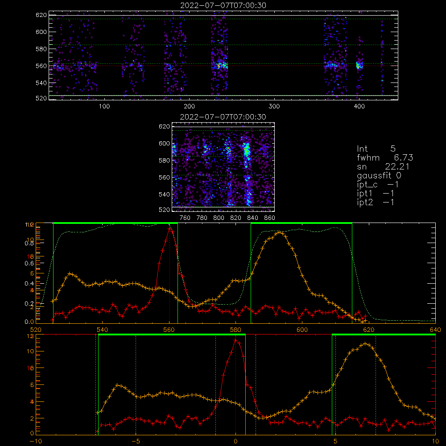Click x-axis label 100 of top spectrogram
446x446 pixels.
pos(104,107)
